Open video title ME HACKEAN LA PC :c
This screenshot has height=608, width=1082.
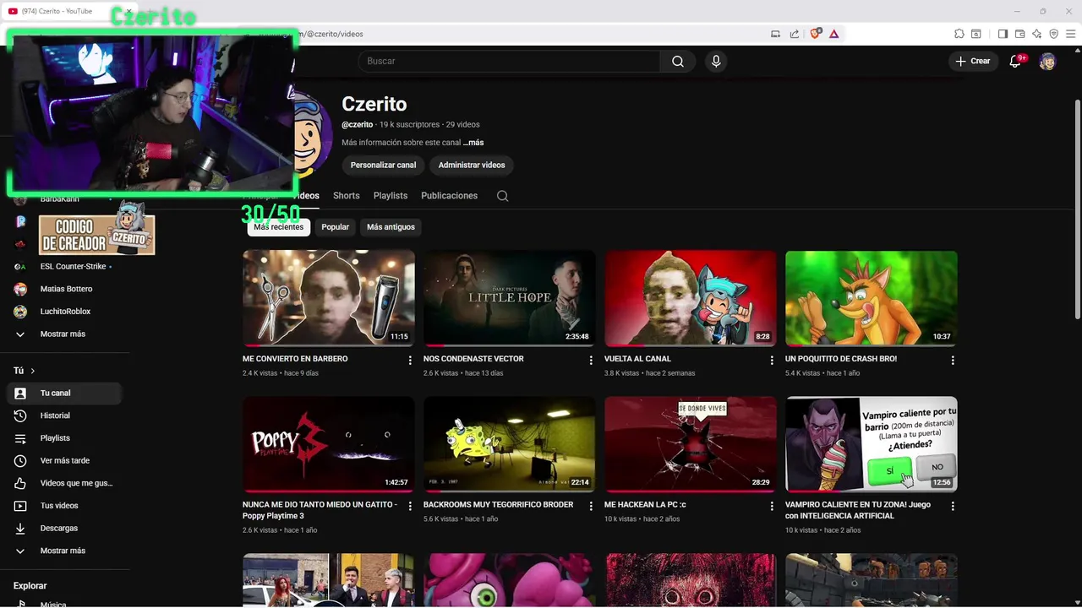pyautogui.click(x=645, y=505)
